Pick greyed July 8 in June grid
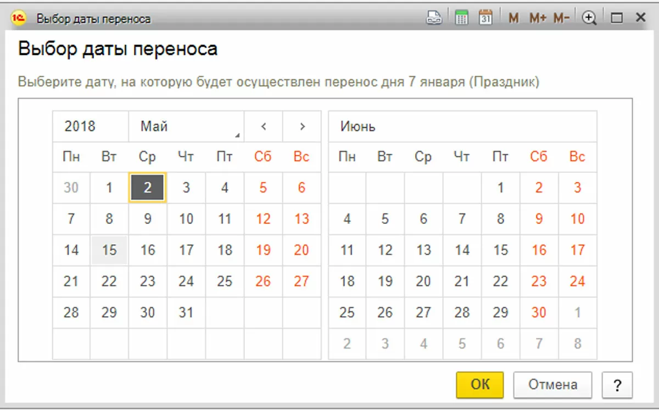Viewport: 659px width, 410px height. [577, 344]
